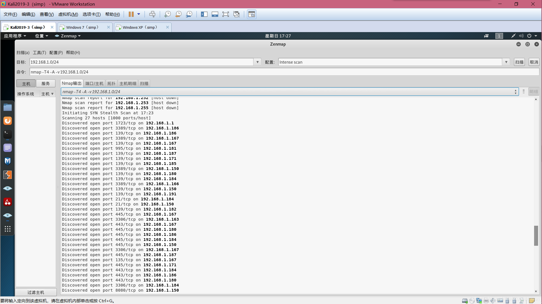Sort by the 主机 column header
The image size is (542, 304).
point(47,94)
